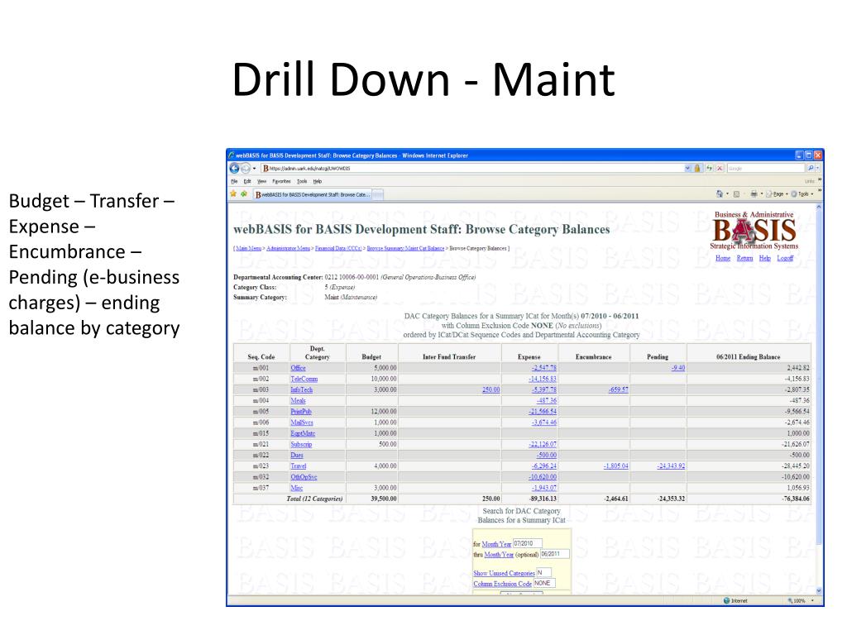Image resolution: width=847 pixels, height=635 pixels.
Task: Click the -24,343.92 pending amount link
Action: click(x=671, y=466)
